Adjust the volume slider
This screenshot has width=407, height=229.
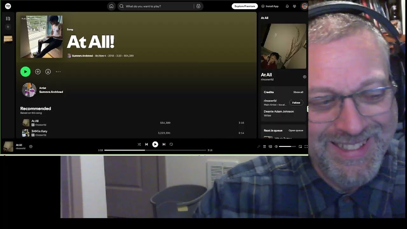(287, 147)
